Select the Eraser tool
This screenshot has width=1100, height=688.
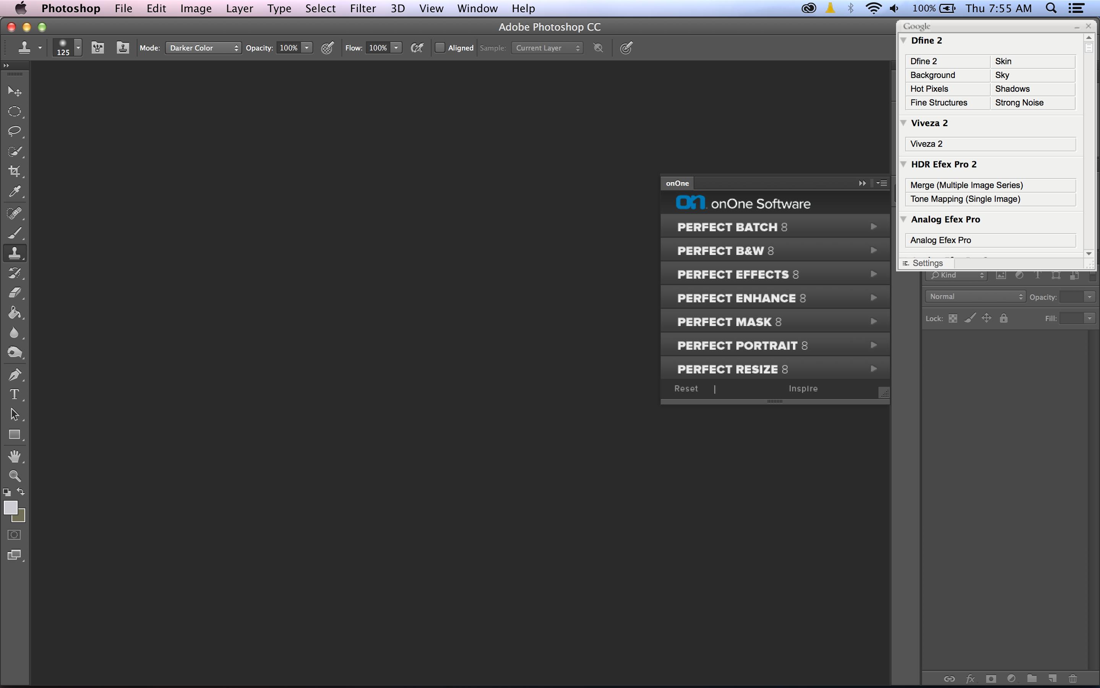pos(14,293)
